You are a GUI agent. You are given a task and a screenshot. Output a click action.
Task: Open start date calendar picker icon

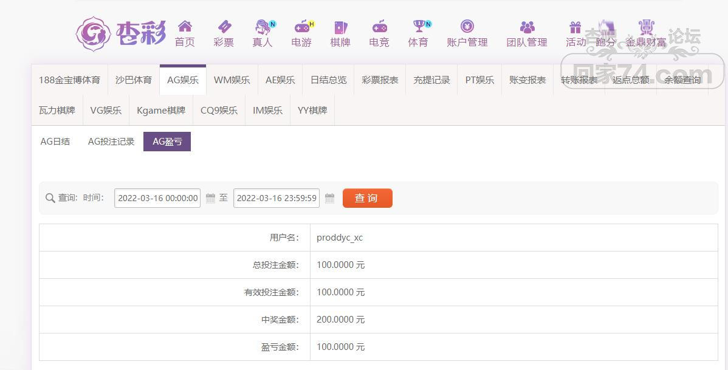(x=210, y=198)
